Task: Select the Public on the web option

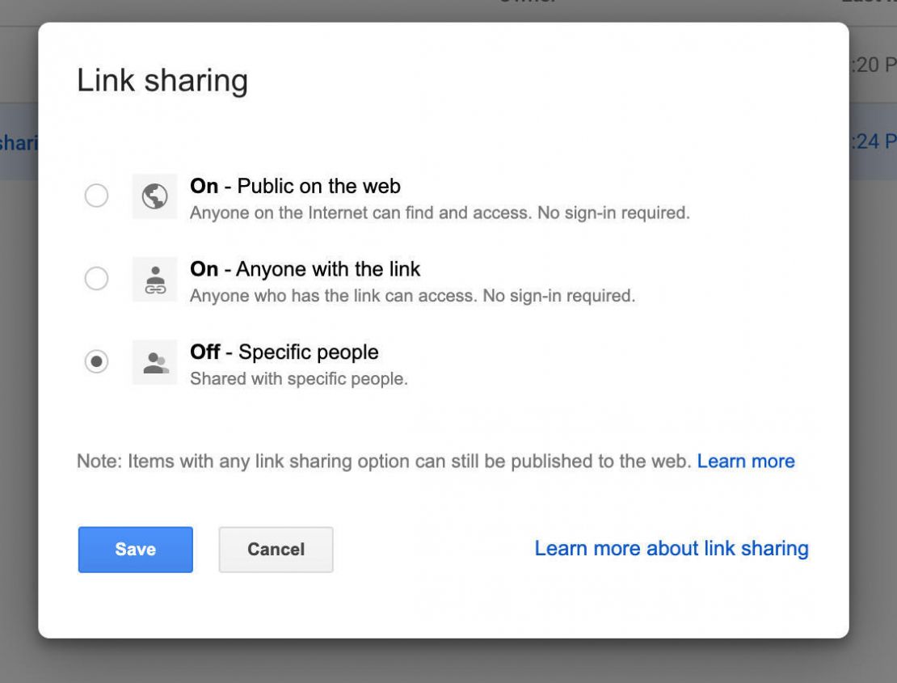Action: (97, 195)
